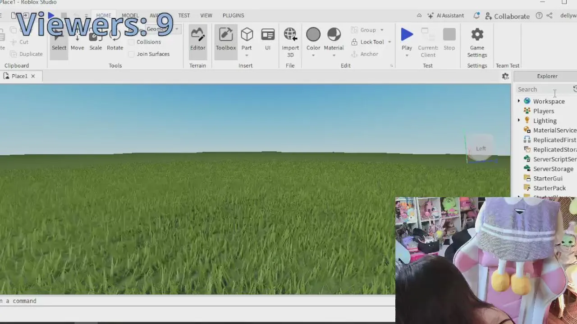Open the notifications bell
The width and height of the screenshot is (577, 324).
click(476, 15)
